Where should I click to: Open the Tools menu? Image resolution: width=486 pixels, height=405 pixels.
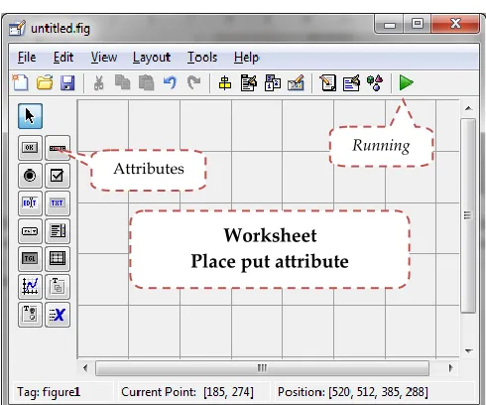pos(202,58)
